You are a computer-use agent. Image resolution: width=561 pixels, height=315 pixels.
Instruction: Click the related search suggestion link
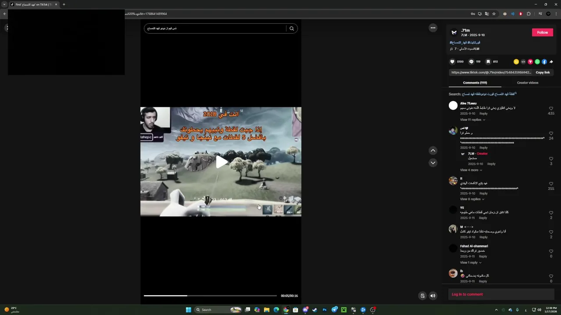[x=489, y=94]
